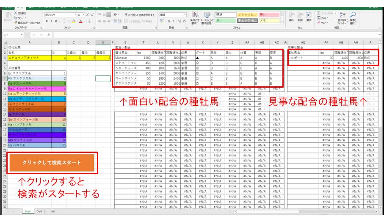
Task: Open Conditional Formatting (条件付き書式)
Action: point(195,18)
